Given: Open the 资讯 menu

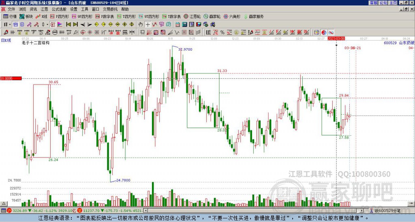Looking at the screenshot, I should (x=33, y=9).
